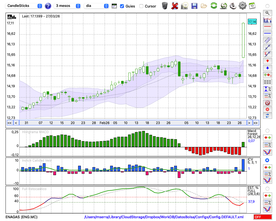Open the settings gear icon
Screen dimensions: 276x221
[x=242, y=6]
